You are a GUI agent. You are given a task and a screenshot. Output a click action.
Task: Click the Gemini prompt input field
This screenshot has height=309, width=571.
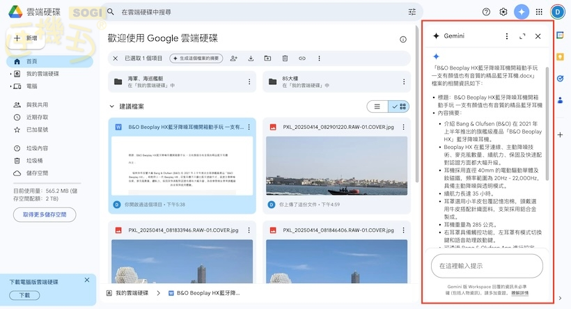pos(487,266)
